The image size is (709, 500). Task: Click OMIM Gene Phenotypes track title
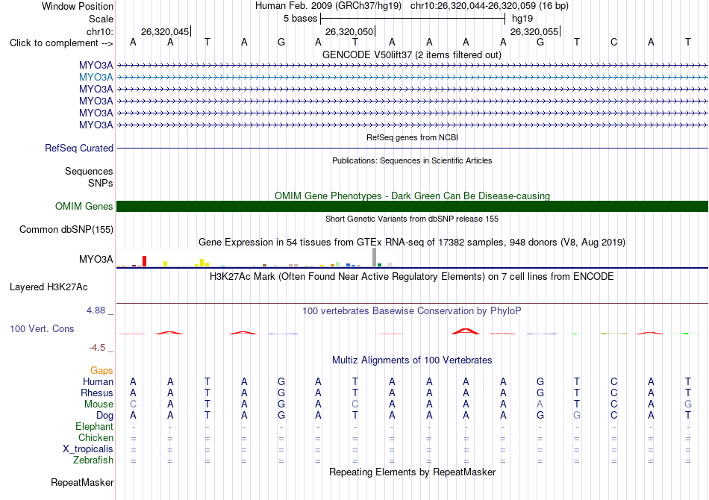click(x=412, y=196)
